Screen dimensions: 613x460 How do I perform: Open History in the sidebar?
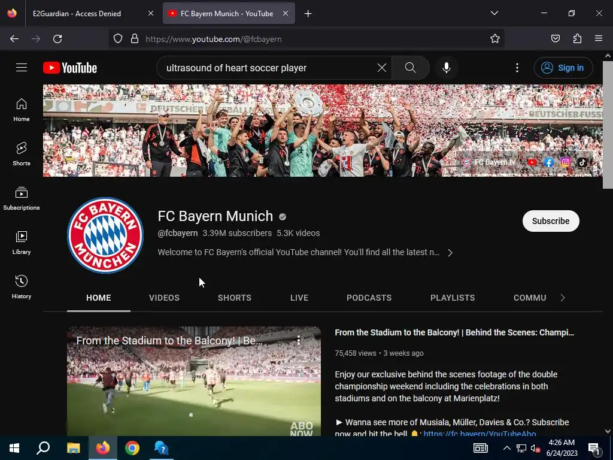tap(22, 287)
